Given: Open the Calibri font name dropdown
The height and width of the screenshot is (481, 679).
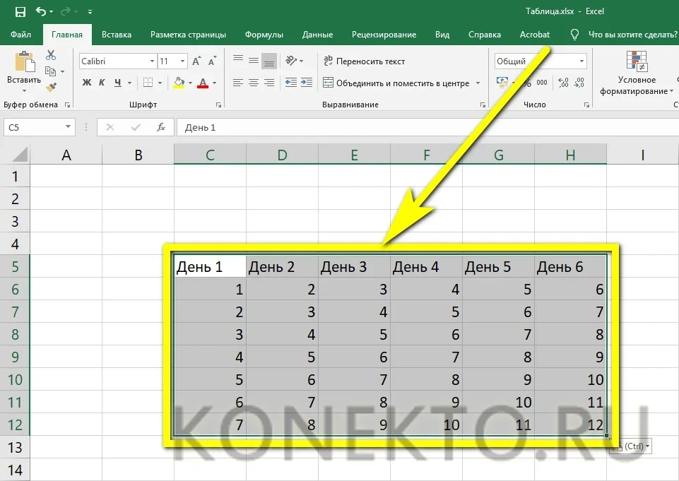Looking at the screenshot, I should tap(117, 61).
